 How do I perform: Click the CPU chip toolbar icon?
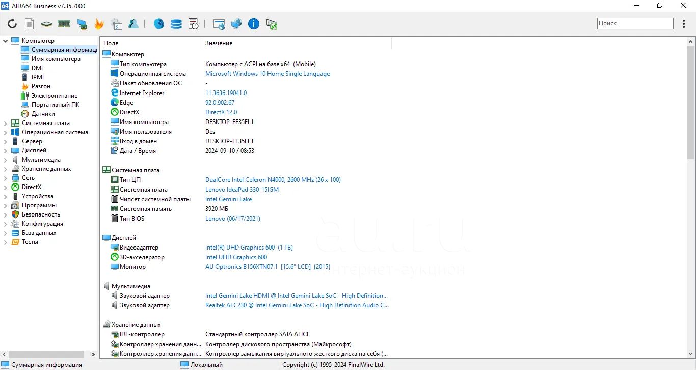(46, 24)
